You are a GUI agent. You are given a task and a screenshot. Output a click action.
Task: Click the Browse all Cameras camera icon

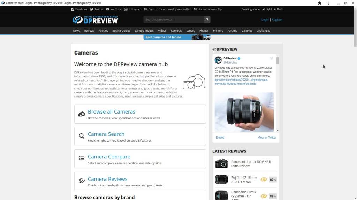(x=82, y=114)
